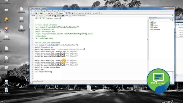Open the Samples menu
This screenshot has width=183, height=103.
tap(54, 11)
